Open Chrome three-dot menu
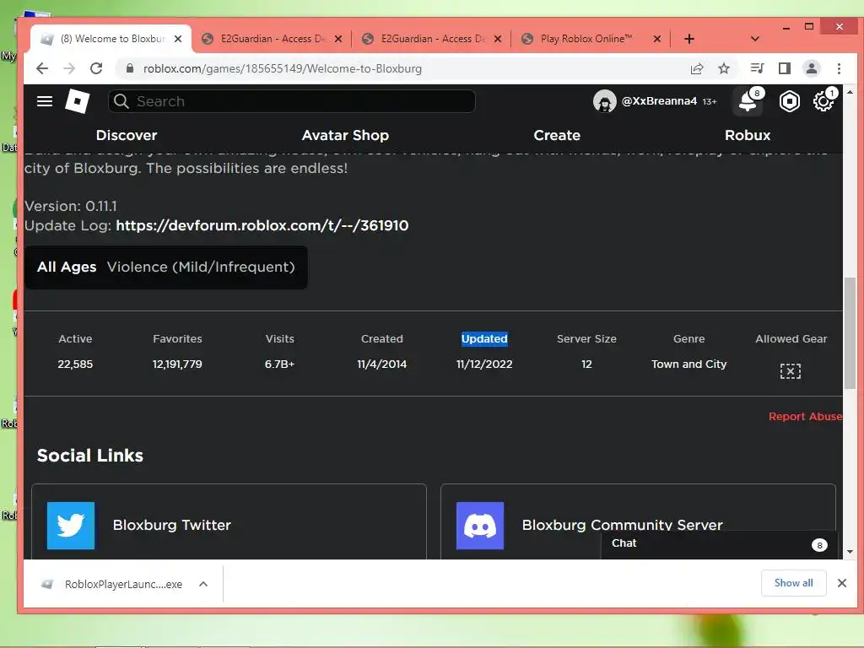Screen dimensions: 864x648 [x=839, y=68]
